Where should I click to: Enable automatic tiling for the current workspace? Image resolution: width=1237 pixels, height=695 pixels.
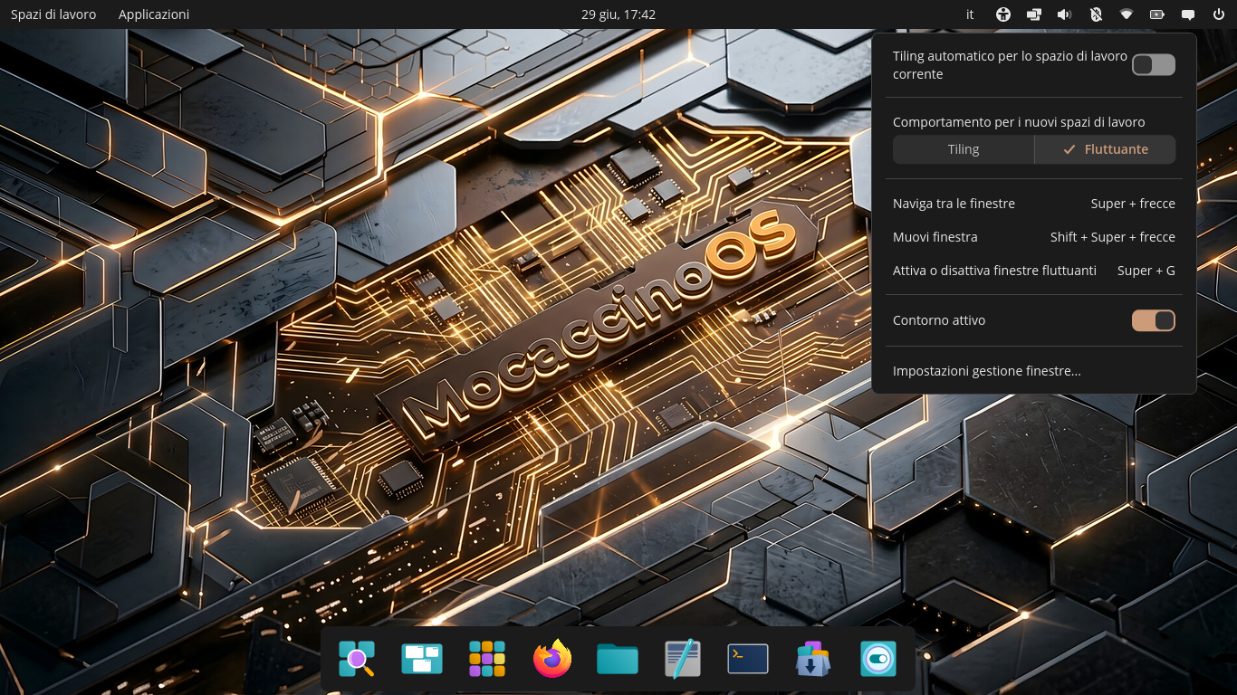coord(1154,64)
